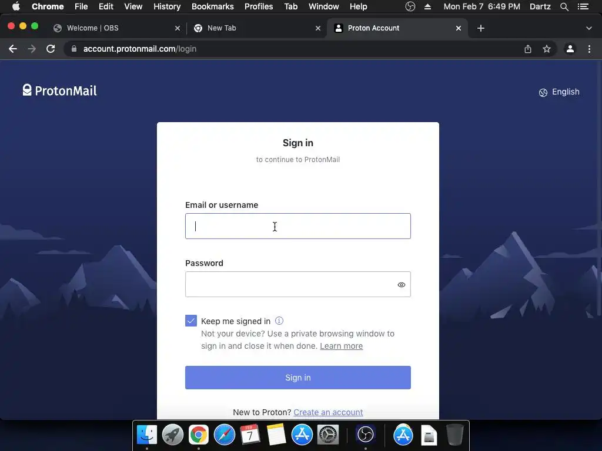Open the File menu

(x=81, y=6)
